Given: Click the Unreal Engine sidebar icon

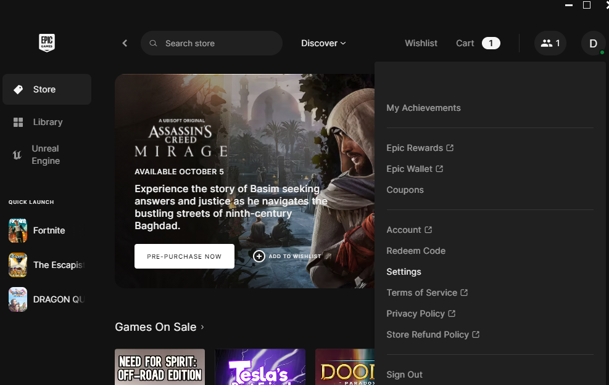Looking at the screenshot, I should [17, 155].
